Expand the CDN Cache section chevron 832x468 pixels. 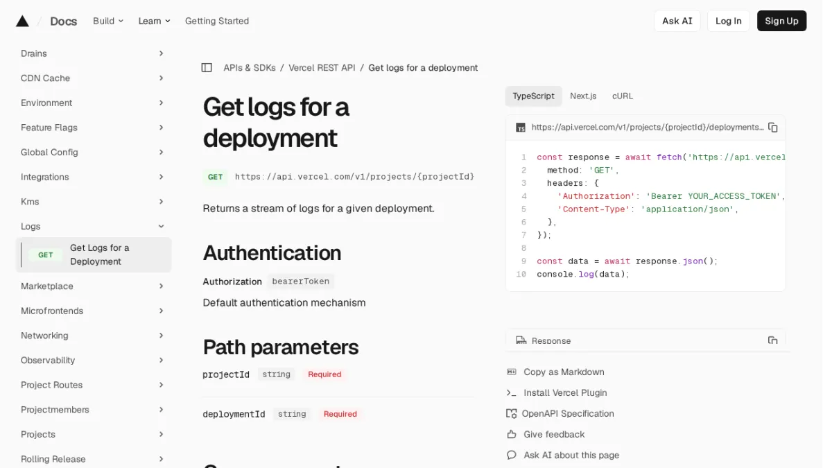point(161,78)
